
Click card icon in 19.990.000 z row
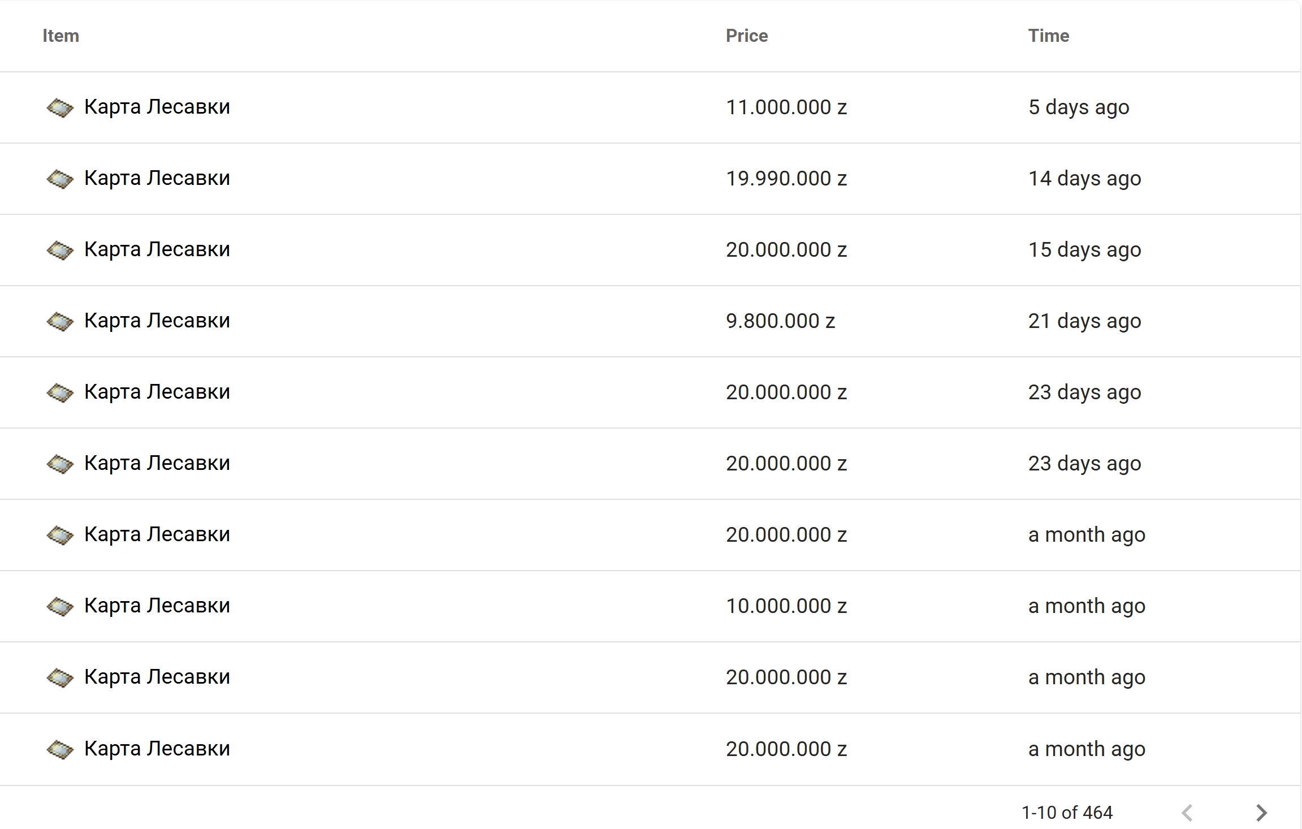tap(60, 179)
